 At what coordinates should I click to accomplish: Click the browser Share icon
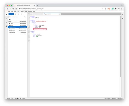click(x=105, y=9)
